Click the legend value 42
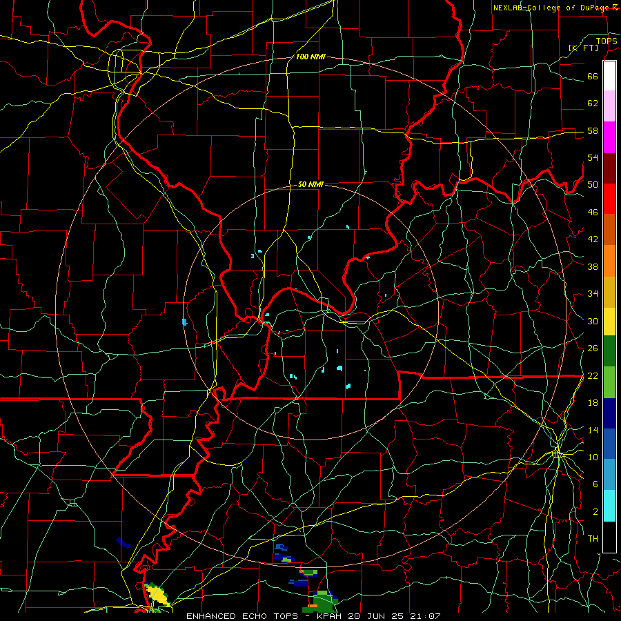The height and width of the screenshot is (621, 621). click(593, 239)
